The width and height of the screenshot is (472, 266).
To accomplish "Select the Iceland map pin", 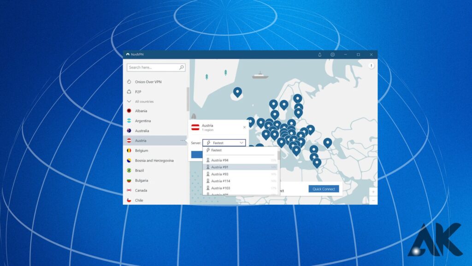I will pos(237,92).
